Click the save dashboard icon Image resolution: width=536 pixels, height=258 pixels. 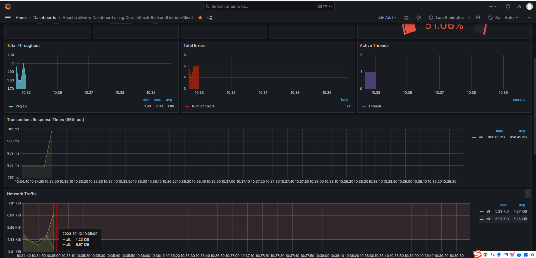[x=406, y=18]
